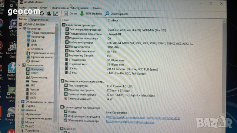Click the Driver Updates toolbar button
Image resolution: width=237 pixels, height=133 pixels.
coord(117,14)
